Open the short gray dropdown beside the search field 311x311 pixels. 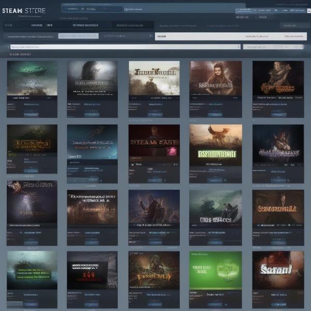(x=273, y=47)
